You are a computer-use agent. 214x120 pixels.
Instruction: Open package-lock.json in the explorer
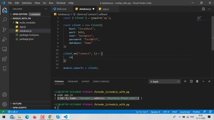tap(30, 35)
